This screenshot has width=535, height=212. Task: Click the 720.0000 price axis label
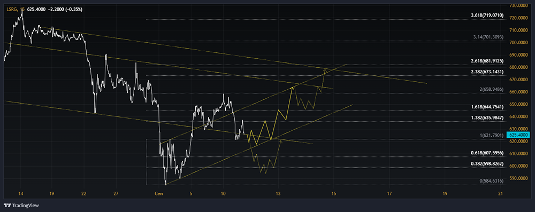pyautogui.click(x=518, y=18)
